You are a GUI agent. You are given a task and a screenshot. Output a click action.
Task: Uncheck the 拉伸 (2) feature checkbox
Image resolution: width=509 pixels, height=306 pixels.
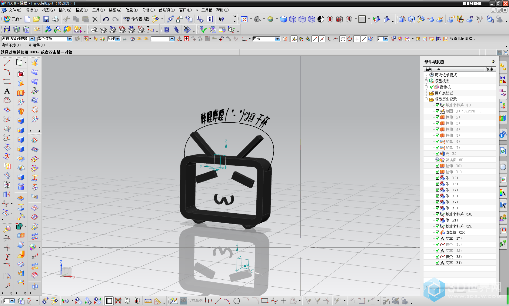tap(437, 117)
